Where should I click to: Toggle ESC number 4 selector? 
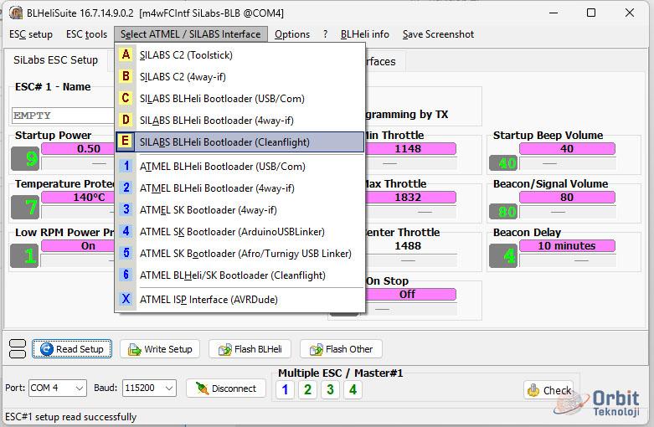coord(353,389)
